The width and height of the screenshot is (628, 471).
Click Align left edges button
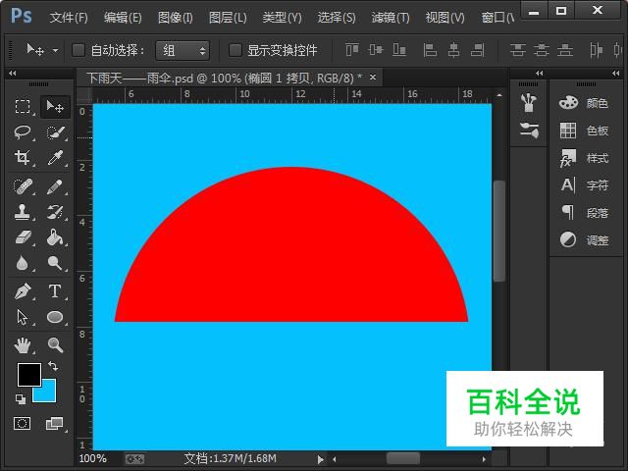pyautogui.click(x=430, y=50)
